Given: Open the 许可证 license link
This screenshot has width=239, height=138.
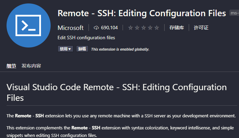Looking at the screenshot, I should tap(201, 28).
